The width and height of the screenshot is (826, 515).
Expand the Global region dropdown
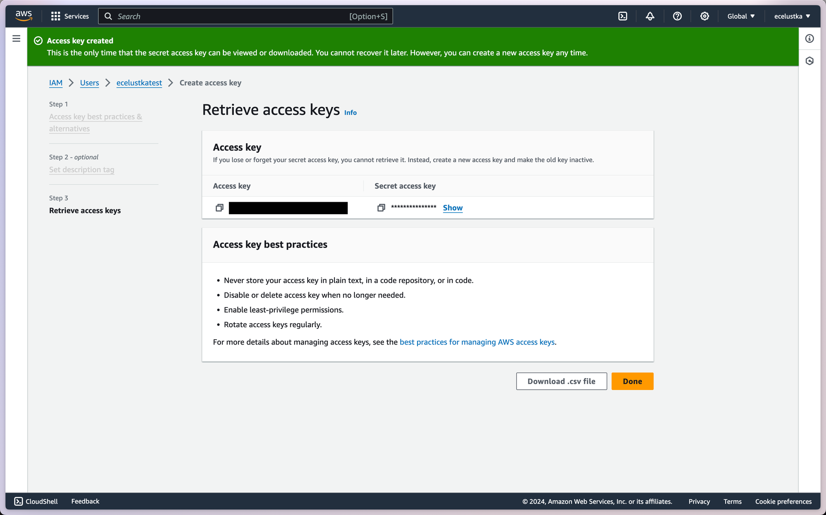[741, 16]
